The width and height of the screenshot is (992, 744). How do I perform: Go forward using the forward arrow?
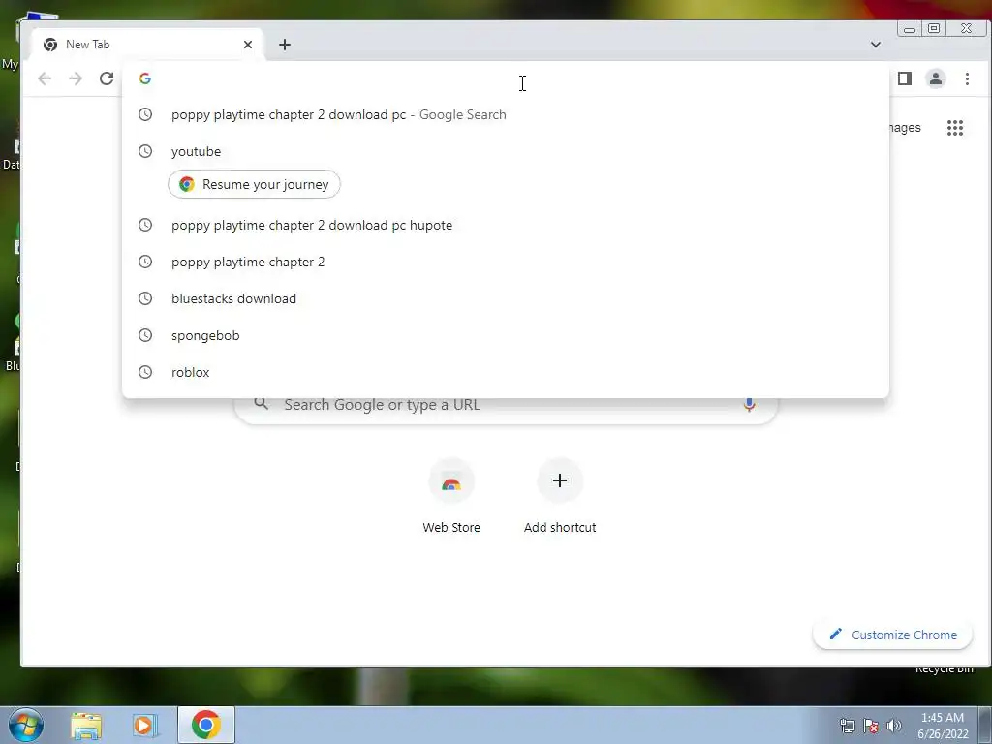[76, 78]
